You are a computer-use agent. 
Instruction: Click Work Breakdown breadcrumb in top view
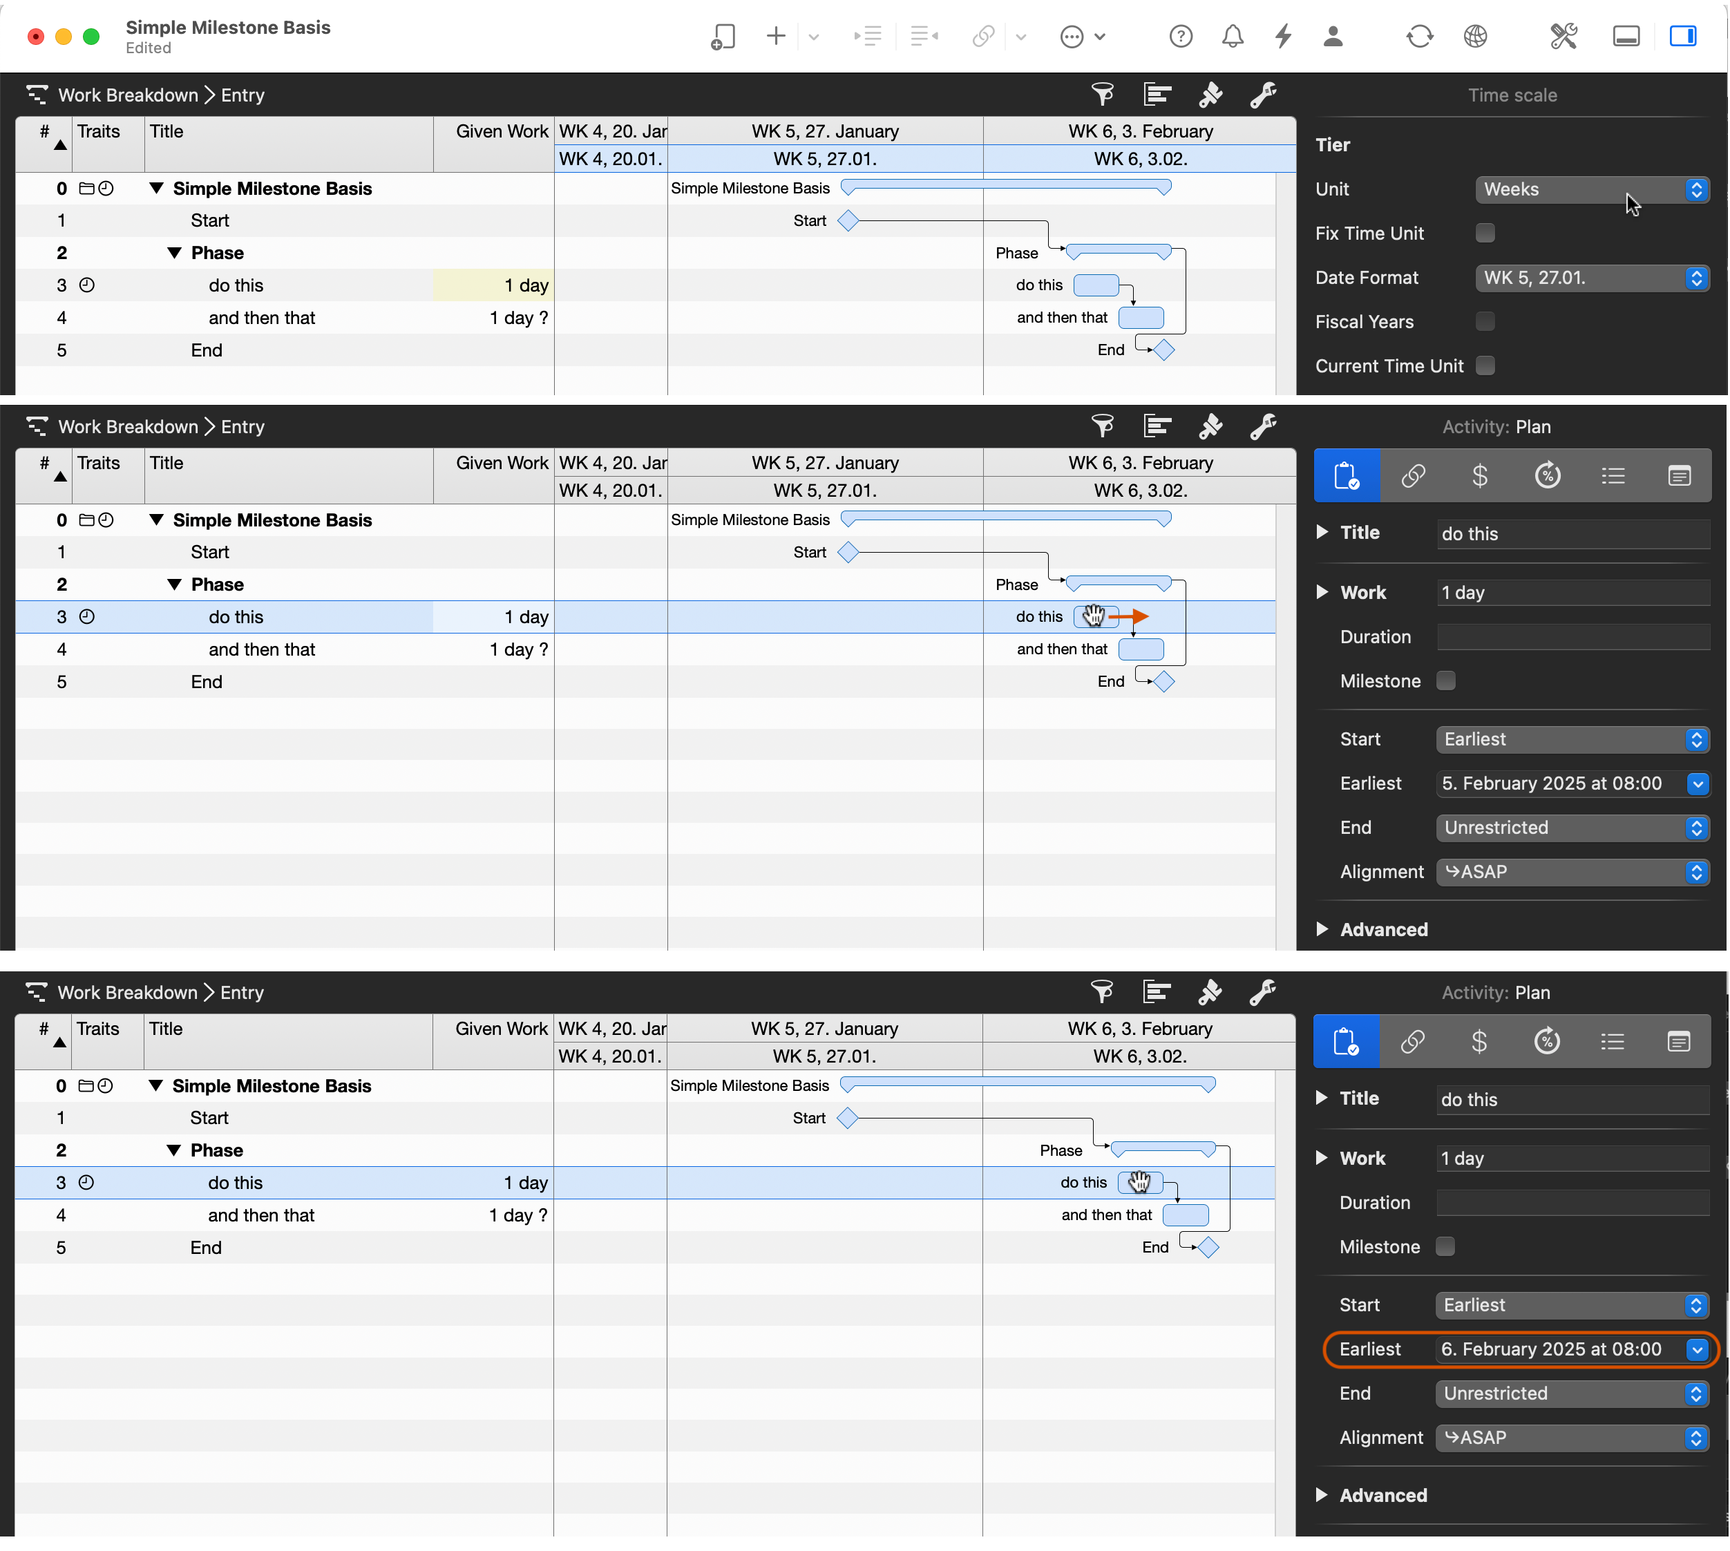(128, 95)
